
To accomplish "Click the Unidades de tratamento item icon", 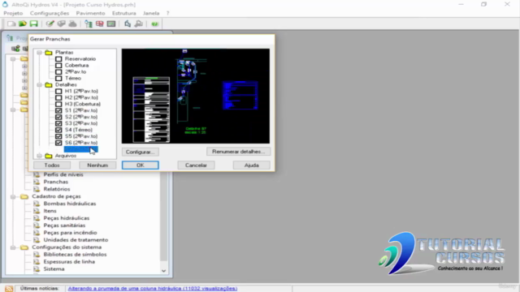I will pyautogui.click(x=37, y=240).
